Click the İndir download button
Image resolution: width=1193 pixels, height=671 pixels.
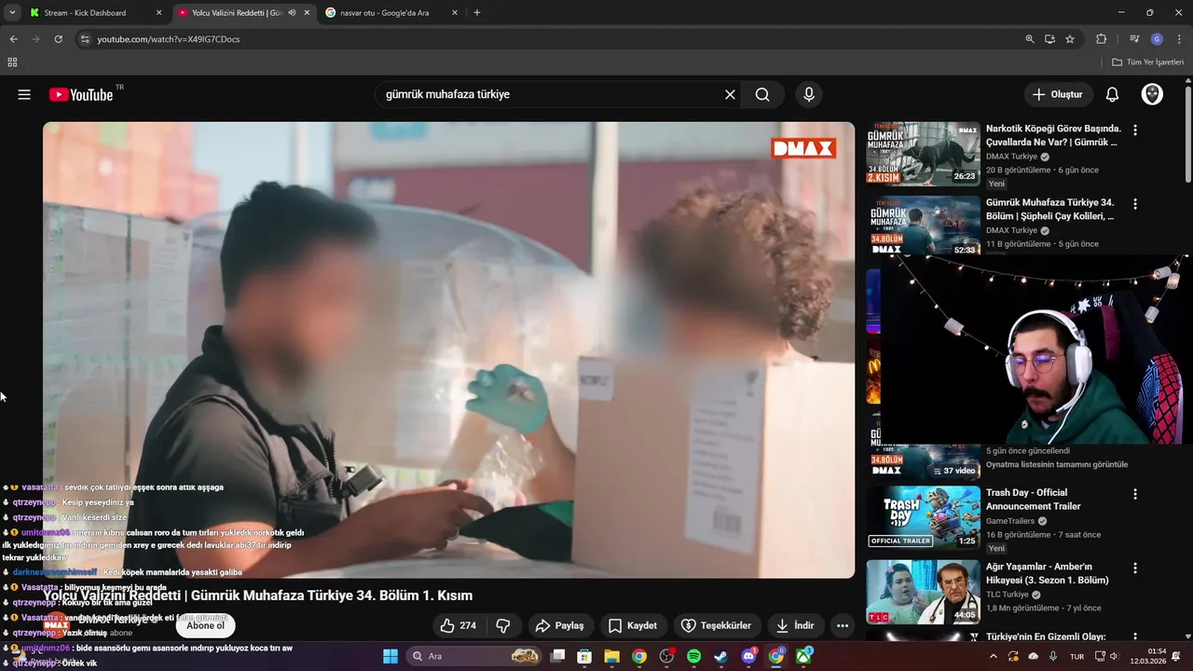[x=795, y=625]
